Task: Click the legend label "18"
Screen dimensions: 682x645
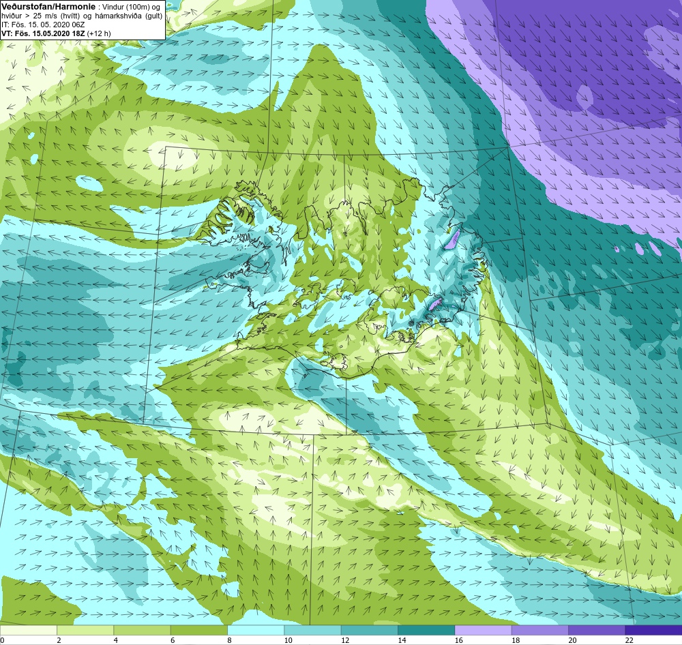Action: coord(516,640)
